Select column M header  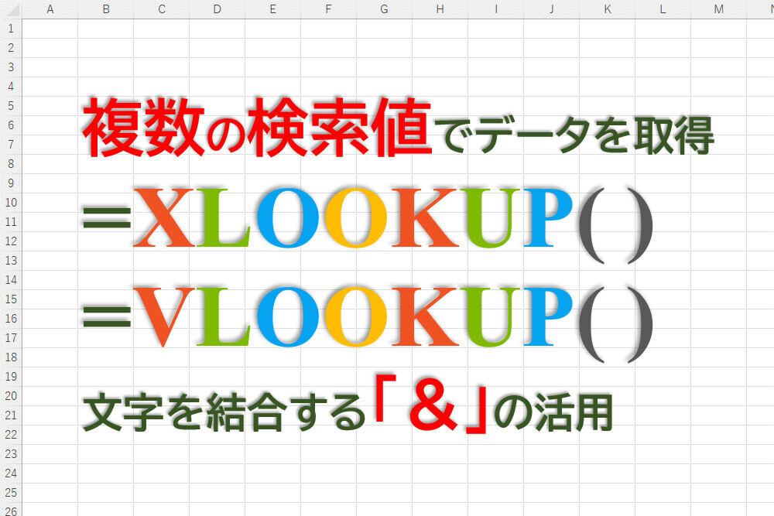click(x=719, y=9)
